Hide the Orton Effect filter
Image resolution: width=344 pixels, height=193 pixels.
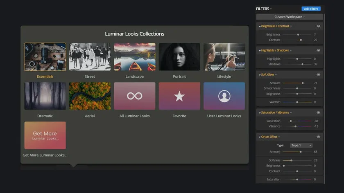pos(318,137)
